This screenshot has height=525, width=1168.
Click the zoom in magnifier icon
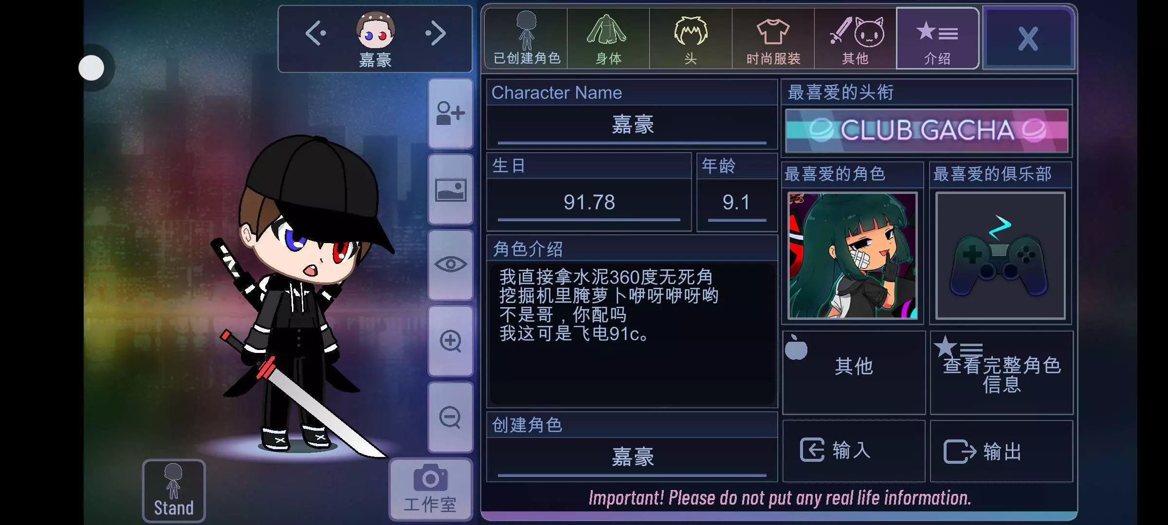pyautogui.click(x=450, y=341)
